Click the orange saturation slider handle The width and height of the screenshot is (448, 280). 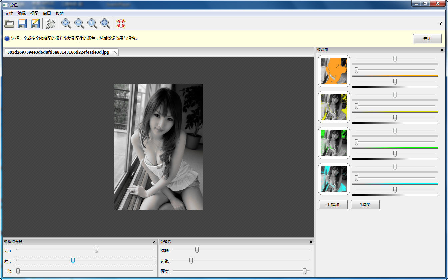(x=356, y=70)
